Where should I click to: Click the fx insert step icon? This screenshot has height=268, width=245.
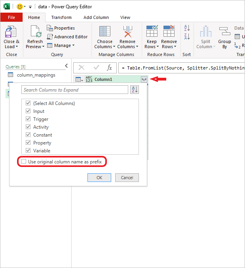point(109,67)
